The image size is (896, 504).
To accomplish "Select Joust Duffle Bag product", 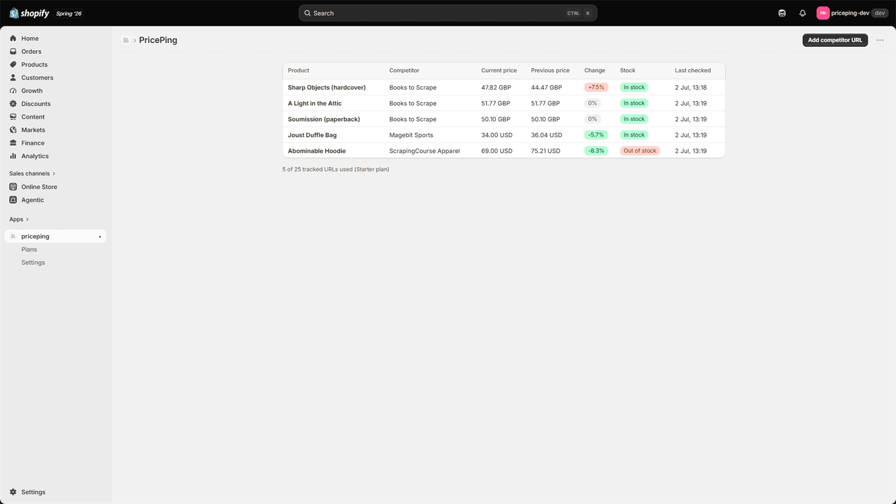I will 312,135.
